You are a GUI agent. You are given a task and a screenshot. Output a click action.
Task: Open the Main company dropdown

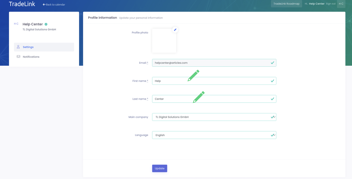click(214, 117)
